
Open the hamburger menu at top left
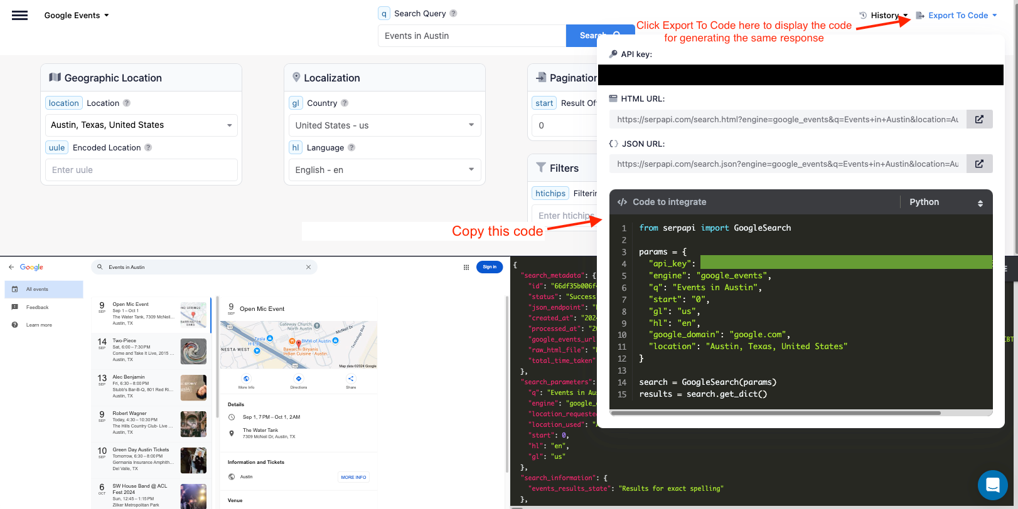coord(20,15)
